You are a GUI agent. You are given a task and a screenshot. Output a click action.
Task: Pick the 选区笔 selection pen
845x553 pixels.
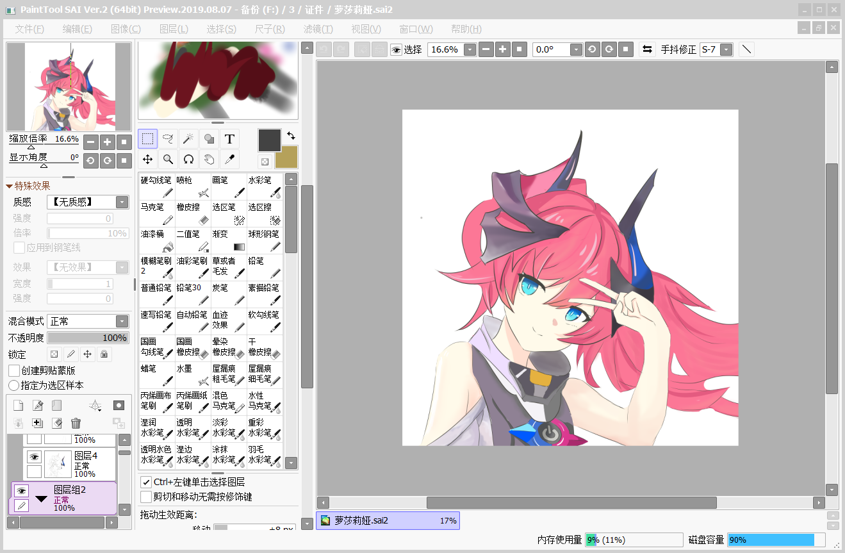229,213
